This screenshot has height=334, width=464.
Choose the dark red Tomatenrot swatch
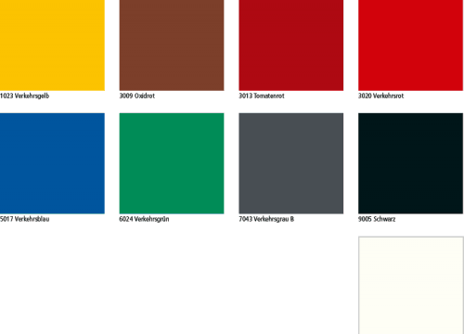click(x=291, y=45)
